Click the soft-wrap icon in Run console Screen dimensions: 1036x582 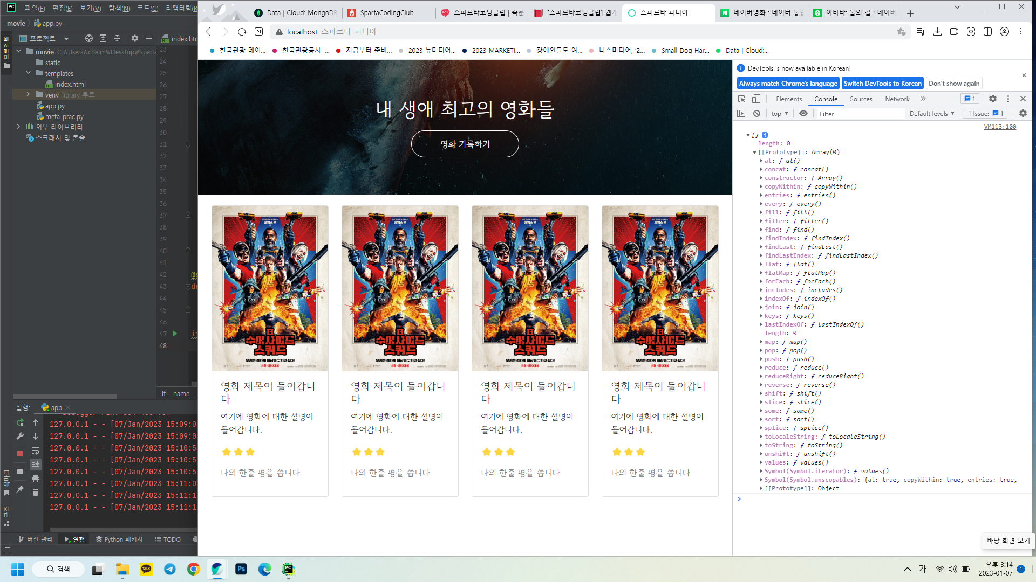coord(36,451)
